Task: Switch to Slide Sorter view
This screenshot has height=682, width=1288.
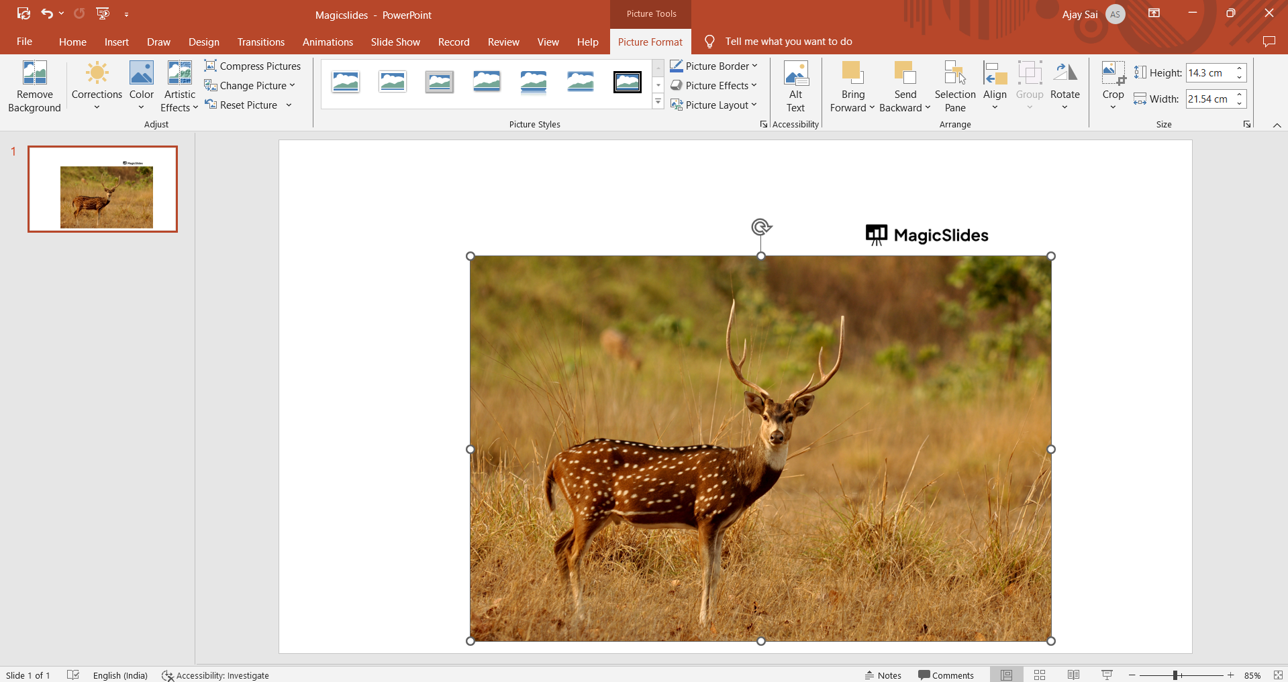Action: 1040,675
